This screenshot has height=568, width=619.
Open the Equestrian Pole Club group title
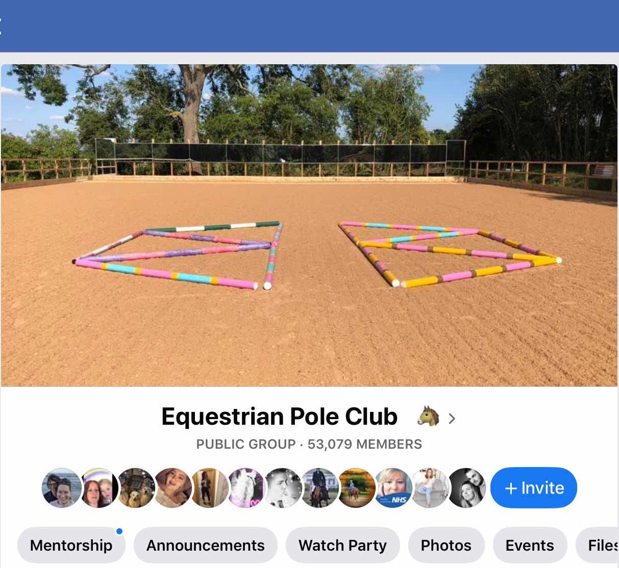pyautogui.click(x=279, y=417)
